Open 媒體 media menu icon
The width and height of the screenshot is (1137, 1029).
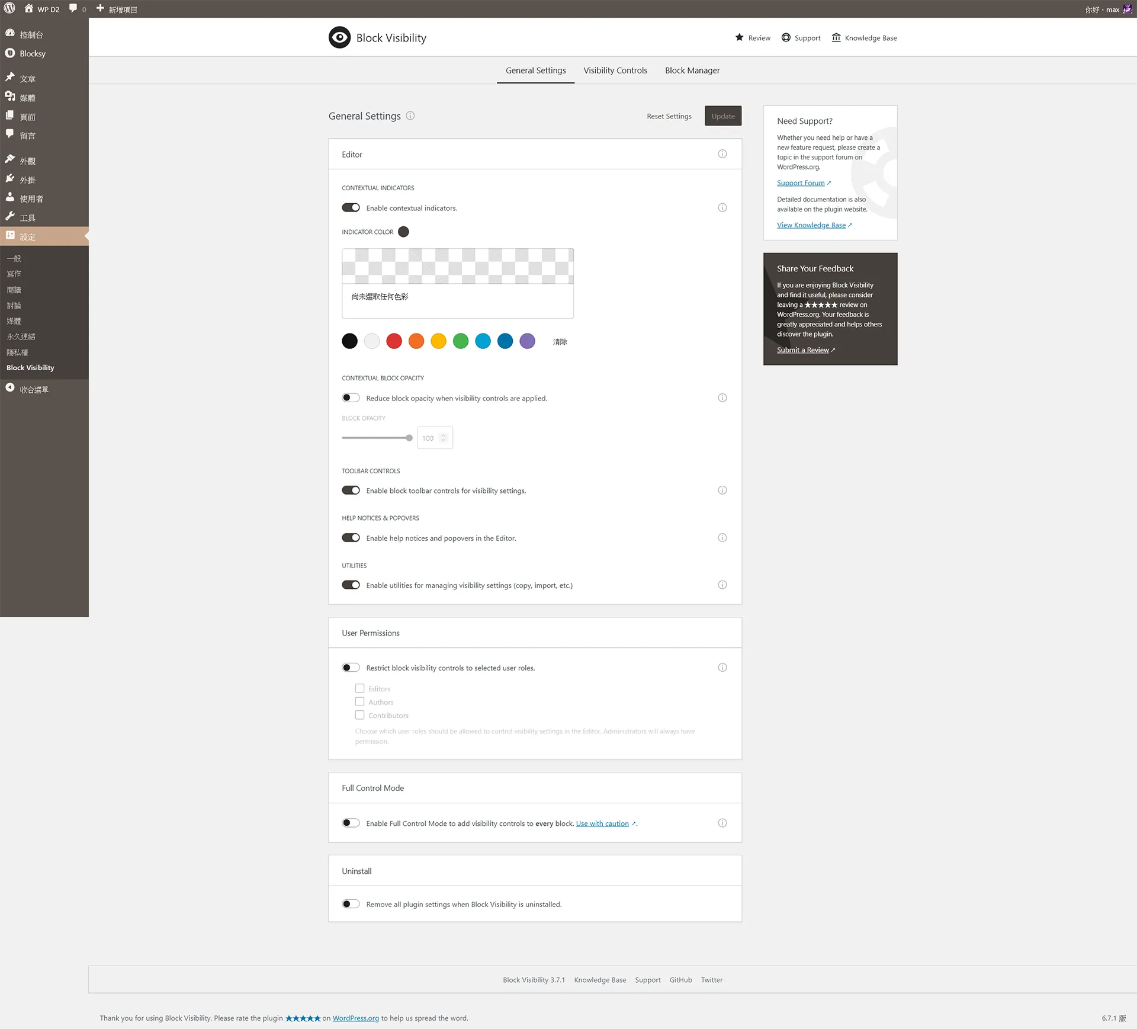tap(10, 97)
